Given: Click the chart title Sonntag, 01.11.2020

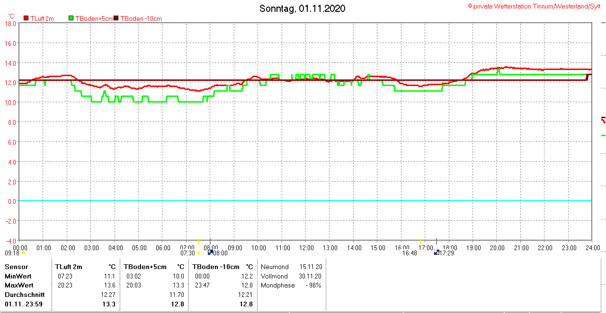Looking at the screenshot, I should pos(302,9).
